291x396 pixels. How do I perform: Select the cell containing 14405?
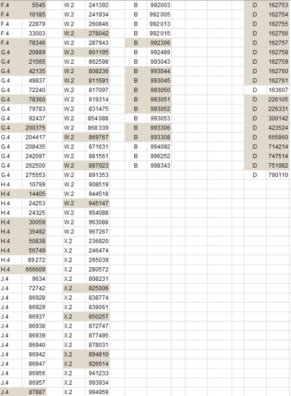34,194
